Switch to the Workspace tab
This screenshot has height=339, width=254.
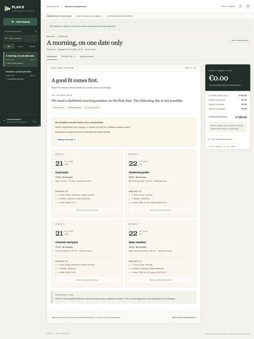click(x=52, y=56)
